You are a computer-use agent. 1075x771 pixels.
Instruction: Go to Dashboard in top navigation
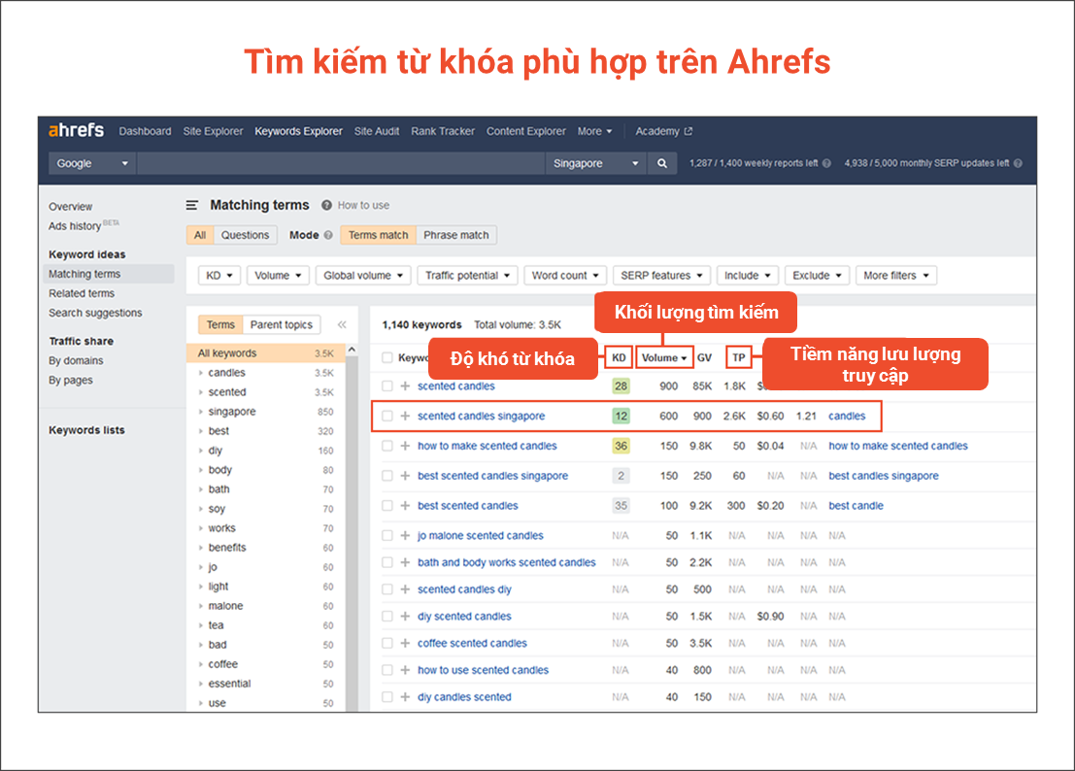(146, 131)
